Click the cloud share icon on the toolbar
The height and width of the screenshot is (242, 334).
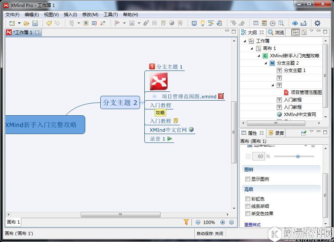(x=295, y=23)
